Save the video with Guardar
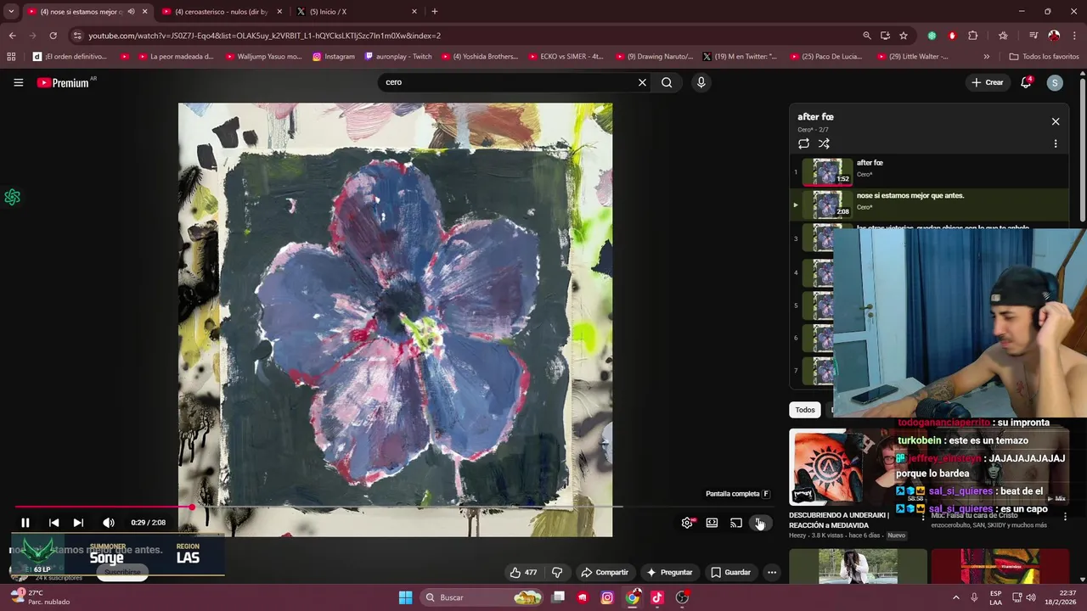Viewport: 1087px width, 611px height. (731, 572)
